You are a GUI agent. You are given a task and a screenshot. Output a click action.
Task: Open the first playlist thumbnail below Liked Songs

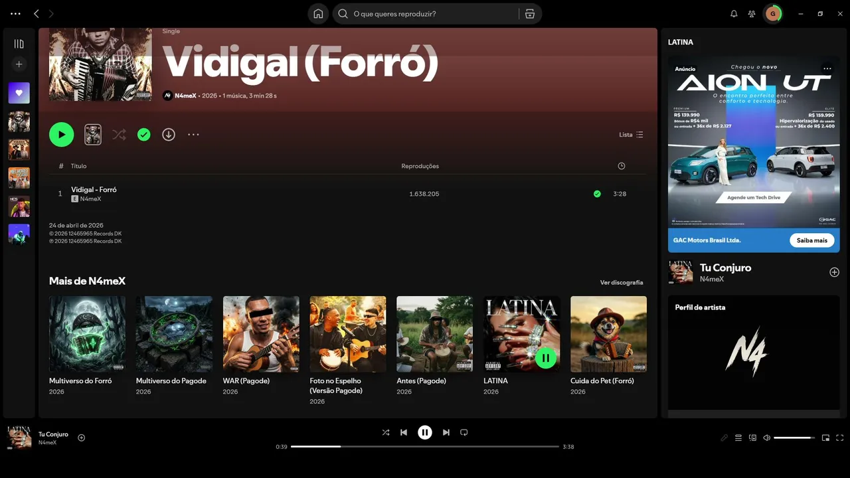(19, 121)
